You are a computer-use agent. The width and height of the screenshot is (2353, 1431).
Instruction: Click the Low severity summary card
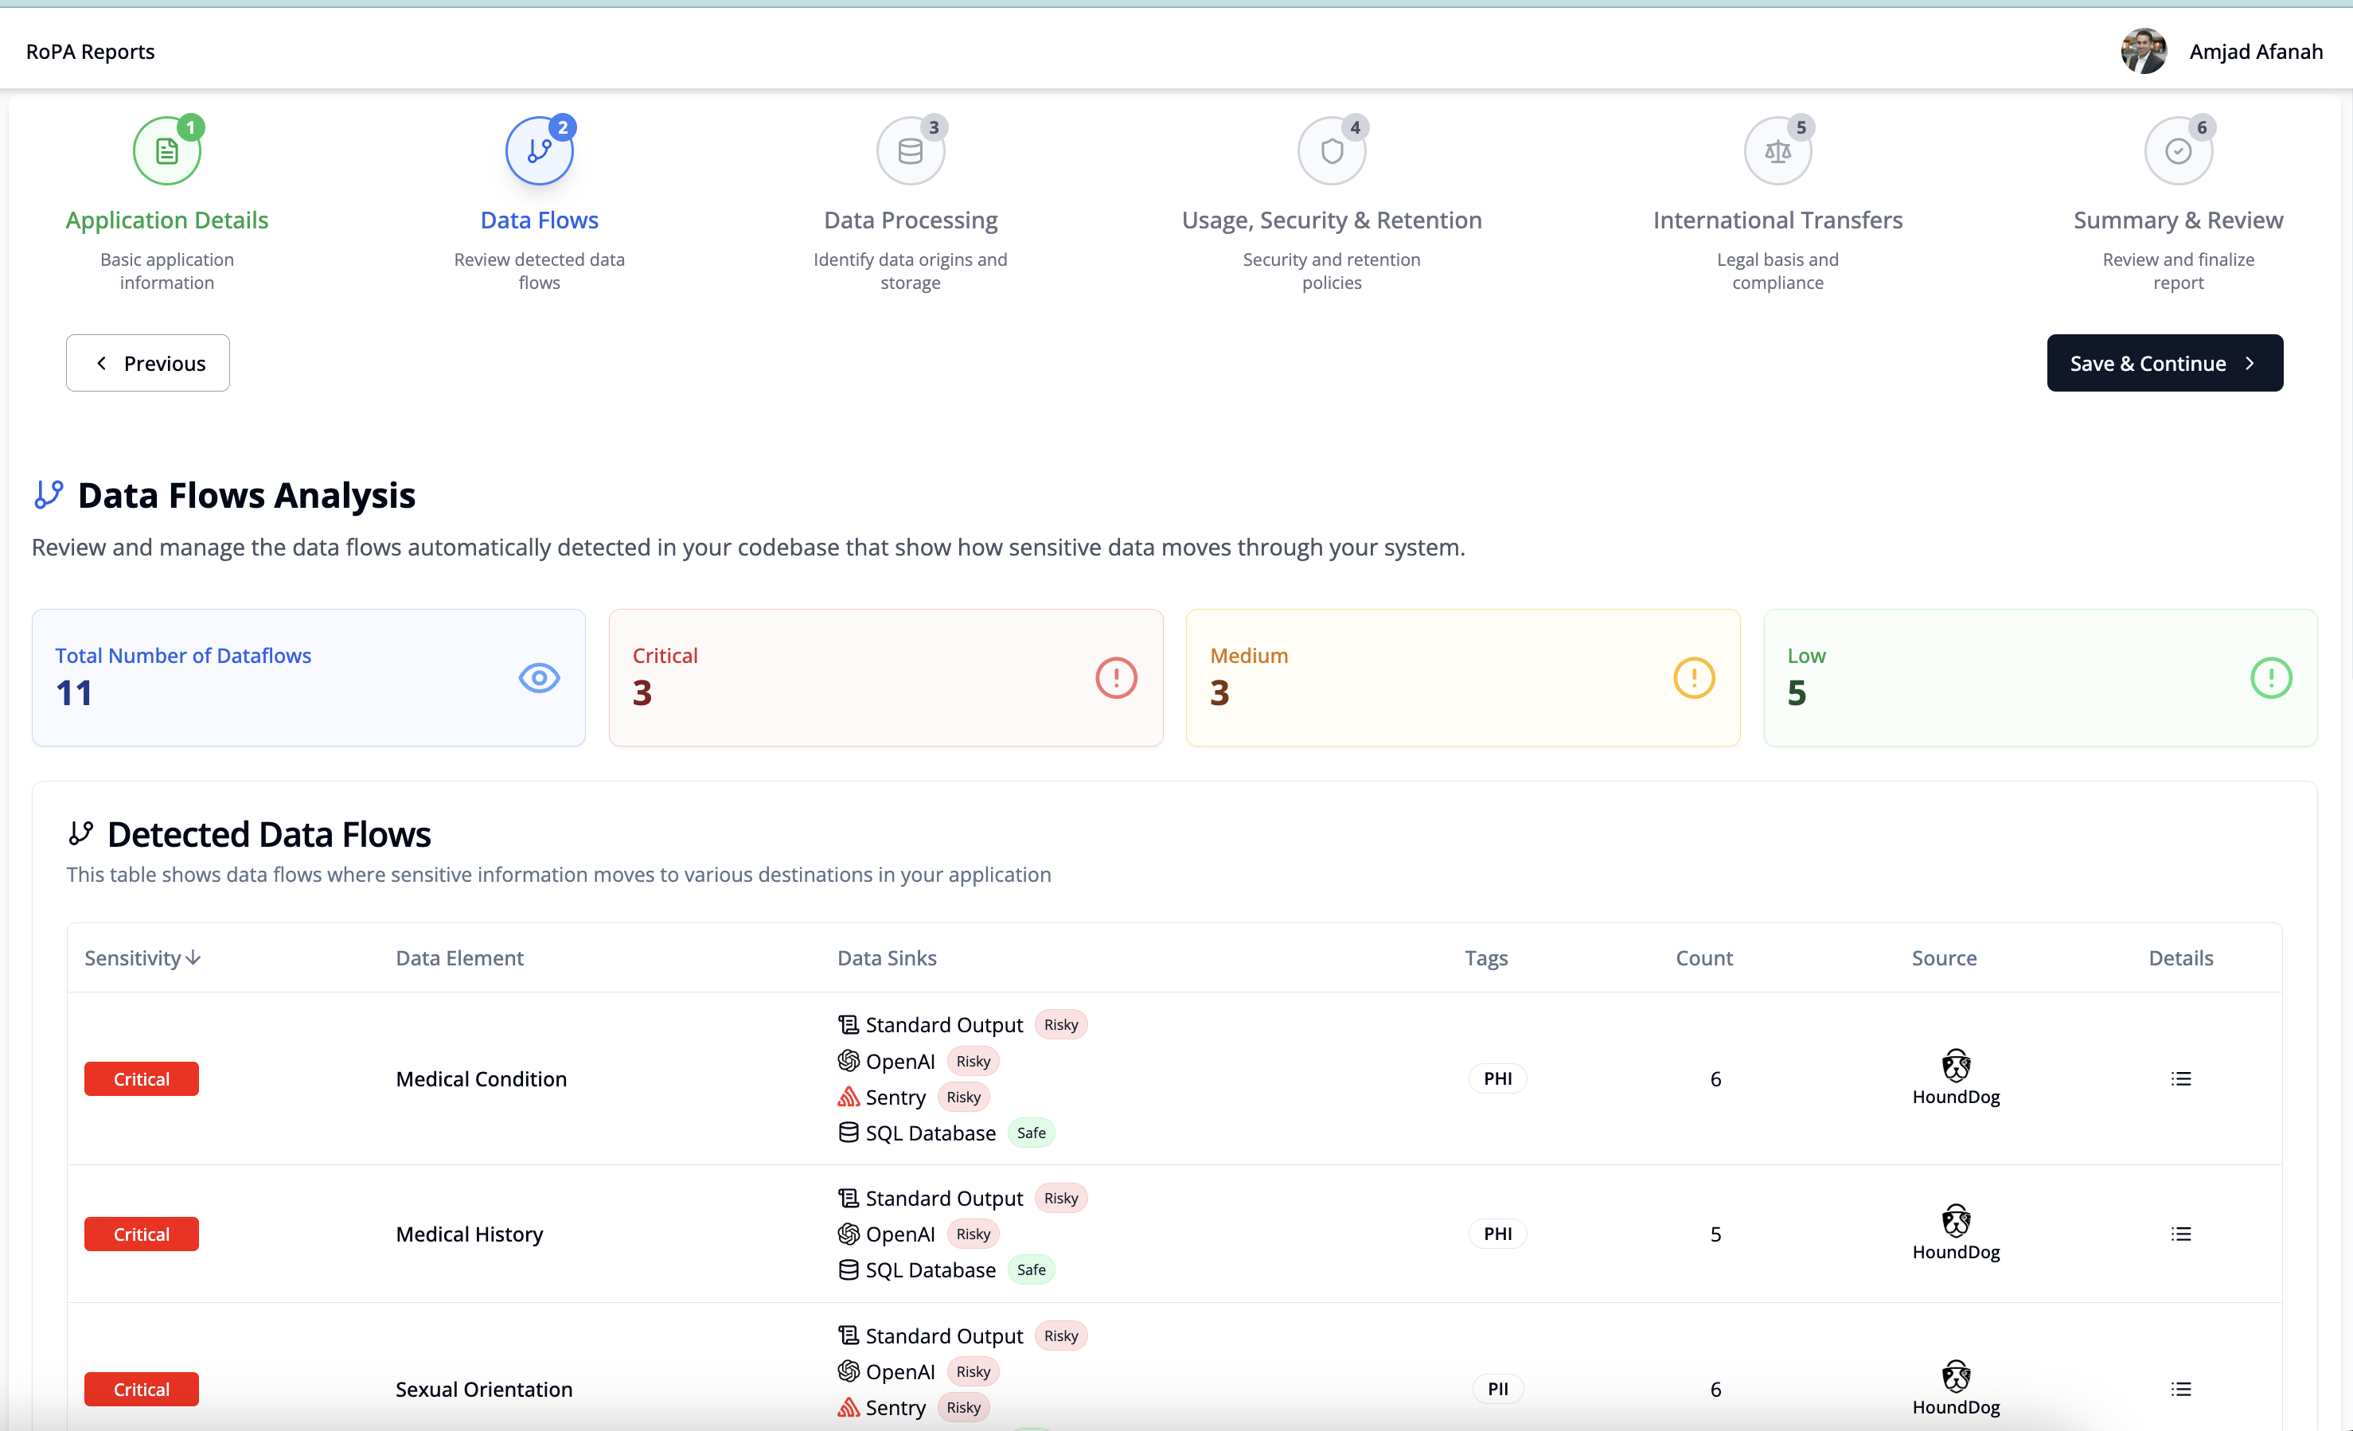[2039, 678]
